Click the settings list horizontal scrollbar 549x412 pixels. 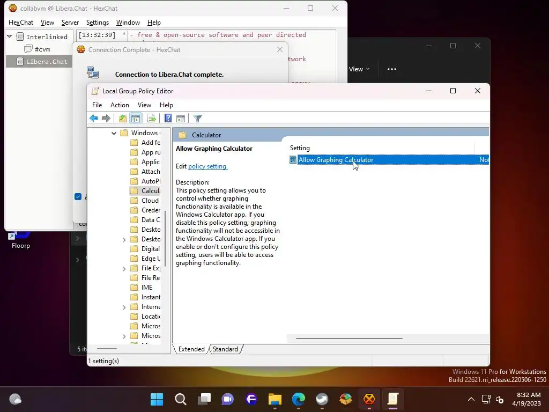point(349,339)
